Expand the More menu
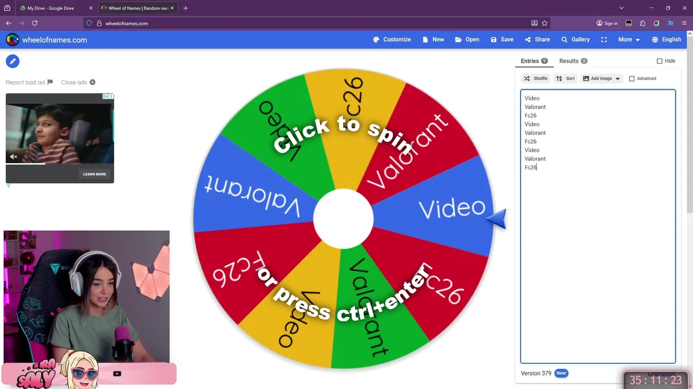Viewport: 693px width, 389px height. tap(629, 39)
